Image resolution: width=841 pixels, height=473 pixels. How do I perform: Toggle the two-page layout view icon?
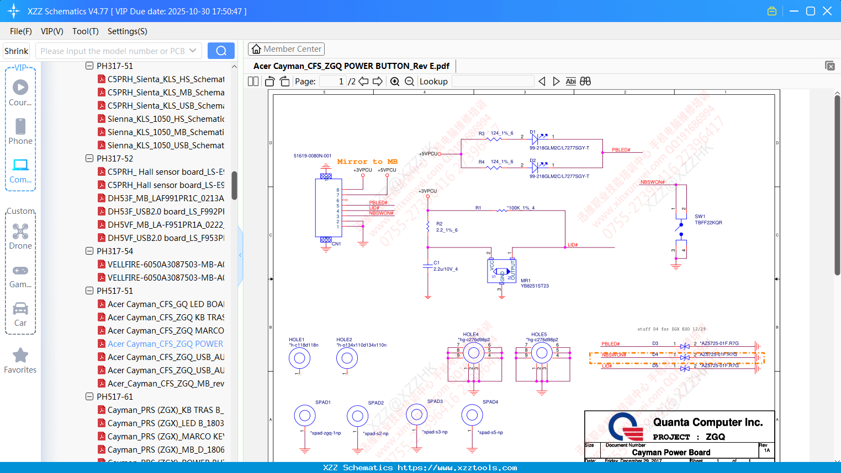pos(253,82)
